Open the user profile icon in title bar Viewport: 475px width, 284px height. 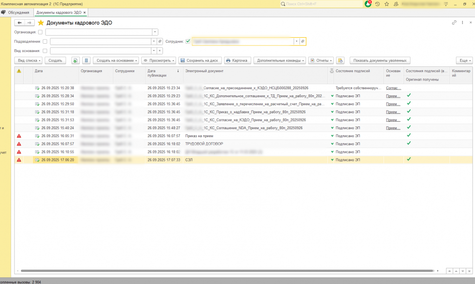[x=396, y=4]
